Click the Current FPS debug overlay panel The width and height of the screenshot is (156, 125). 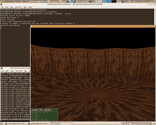tap(45, 115)
